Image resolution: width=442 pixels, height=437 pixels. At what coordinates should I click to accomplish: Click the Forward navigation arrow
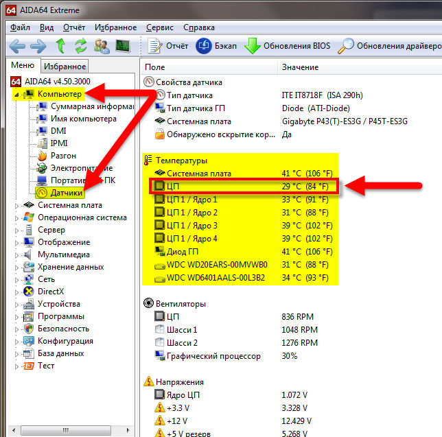click(38, 46)
